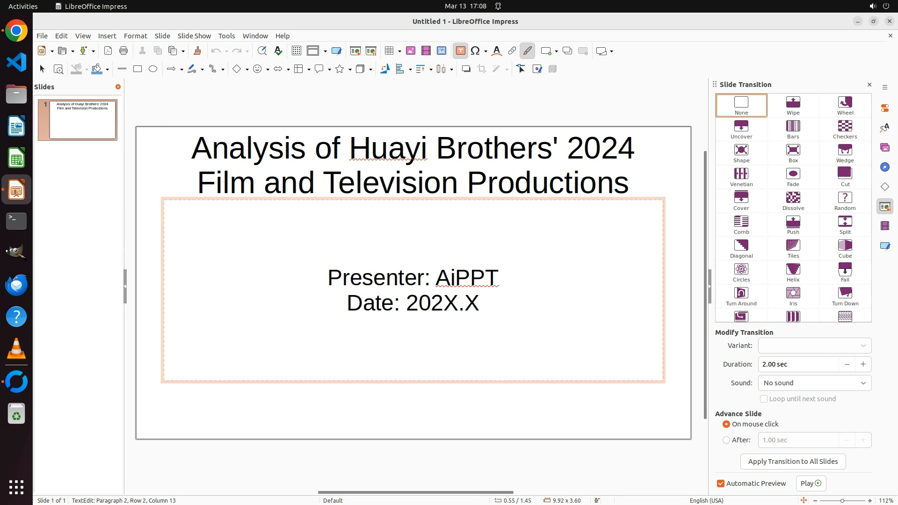Click Apply Transition to All Slides
The image size is (898, 505).
(x=793, y=462)
